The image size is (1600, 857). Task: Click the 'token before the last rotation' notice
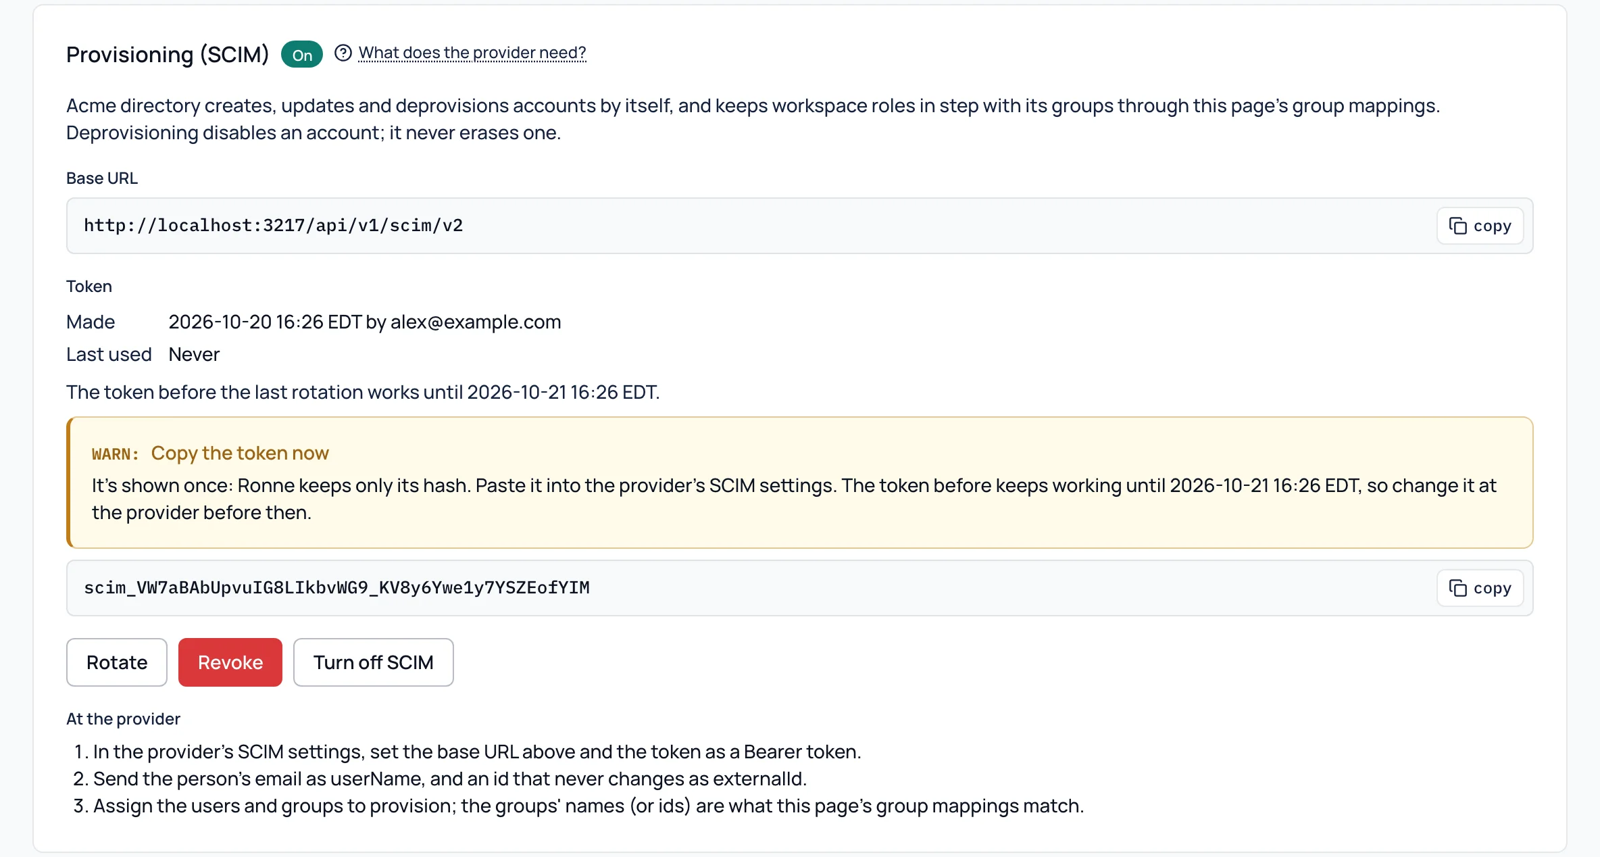(x=363, y=392)
